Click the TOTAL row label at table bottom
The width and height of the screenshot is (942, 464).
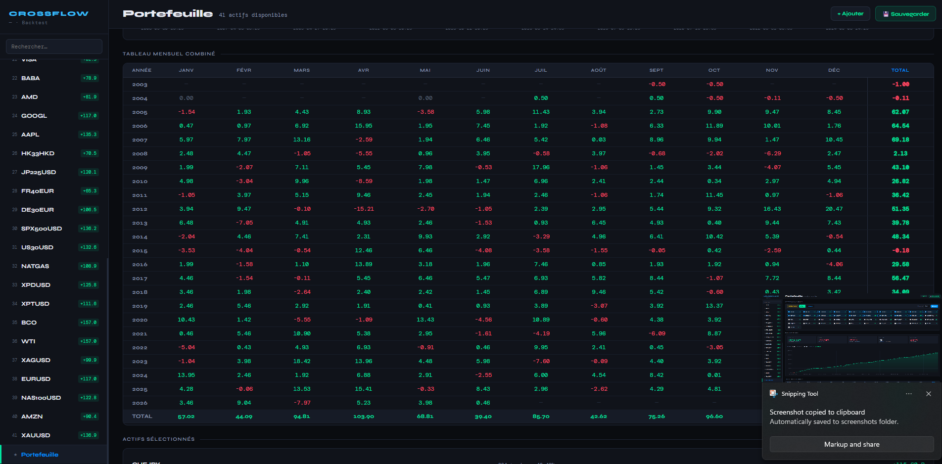[x=142, y=417]
